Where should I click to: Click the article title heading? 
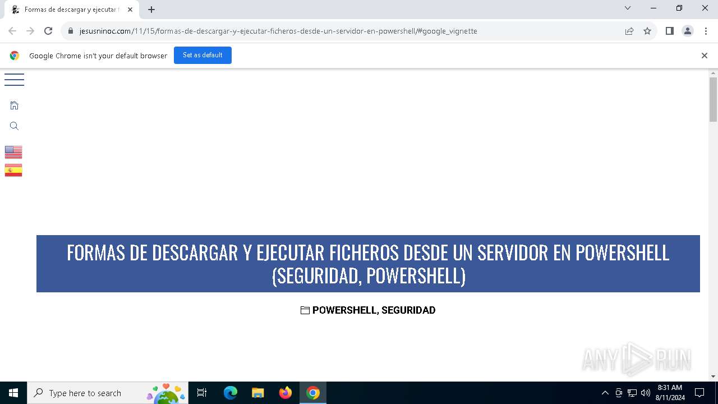coord(368,264)
